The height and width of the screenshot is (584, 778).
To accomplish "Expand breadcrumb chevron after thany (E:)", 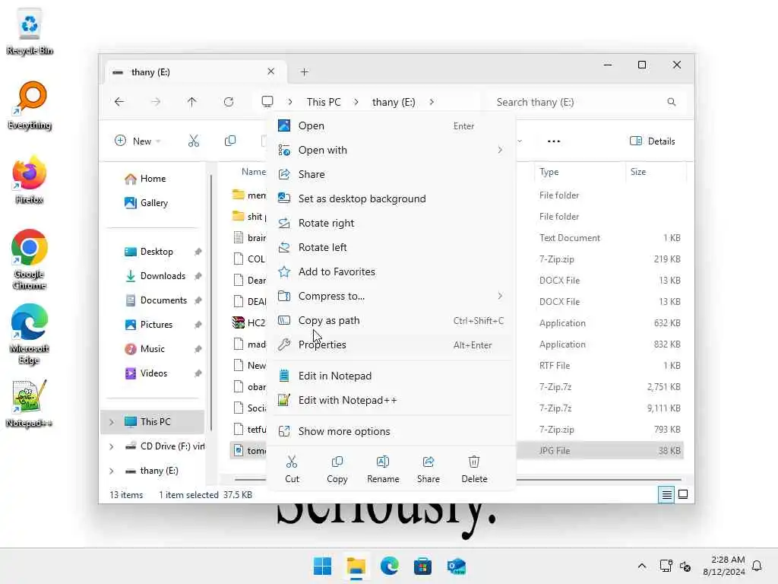I will [x=432, y=102].
